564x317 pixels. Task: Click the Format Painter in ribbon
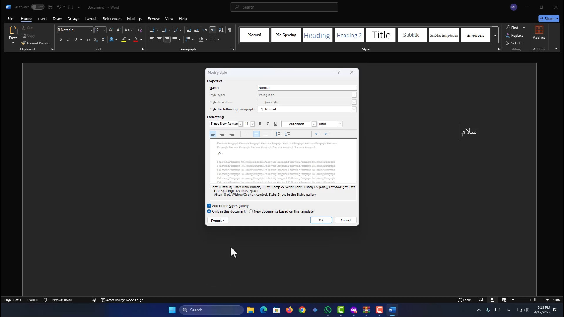click(36, 43)
